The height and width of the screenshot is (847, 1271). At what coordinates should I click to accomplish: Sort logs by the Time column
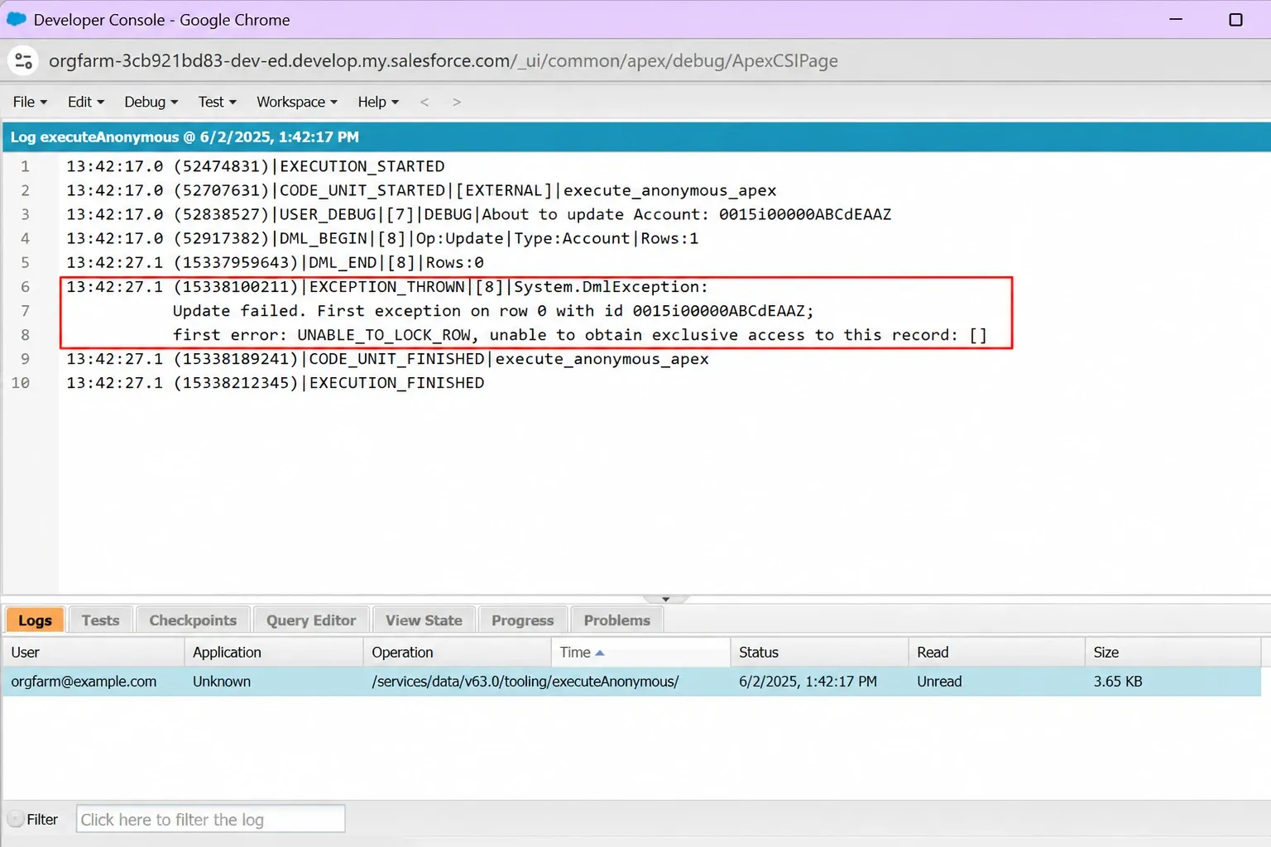tap(640, 653)
